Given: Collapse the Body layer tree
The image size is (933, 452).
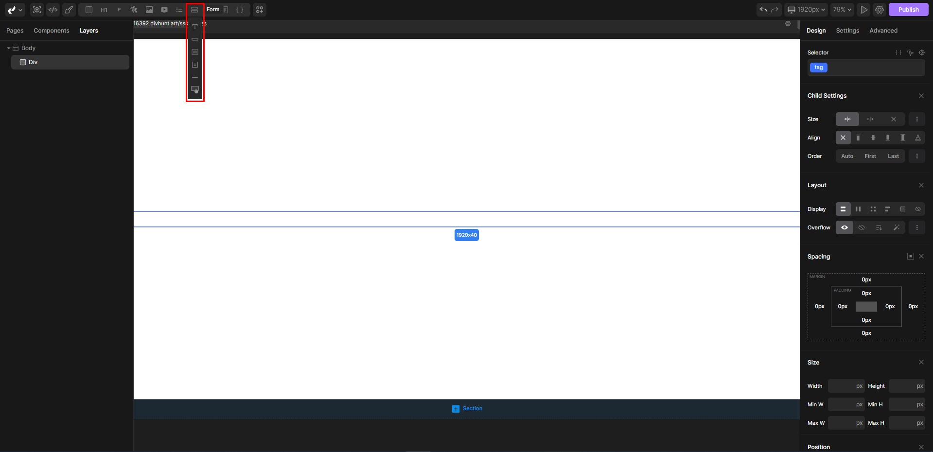Looking at the screenshot, I should pos(9,48).
